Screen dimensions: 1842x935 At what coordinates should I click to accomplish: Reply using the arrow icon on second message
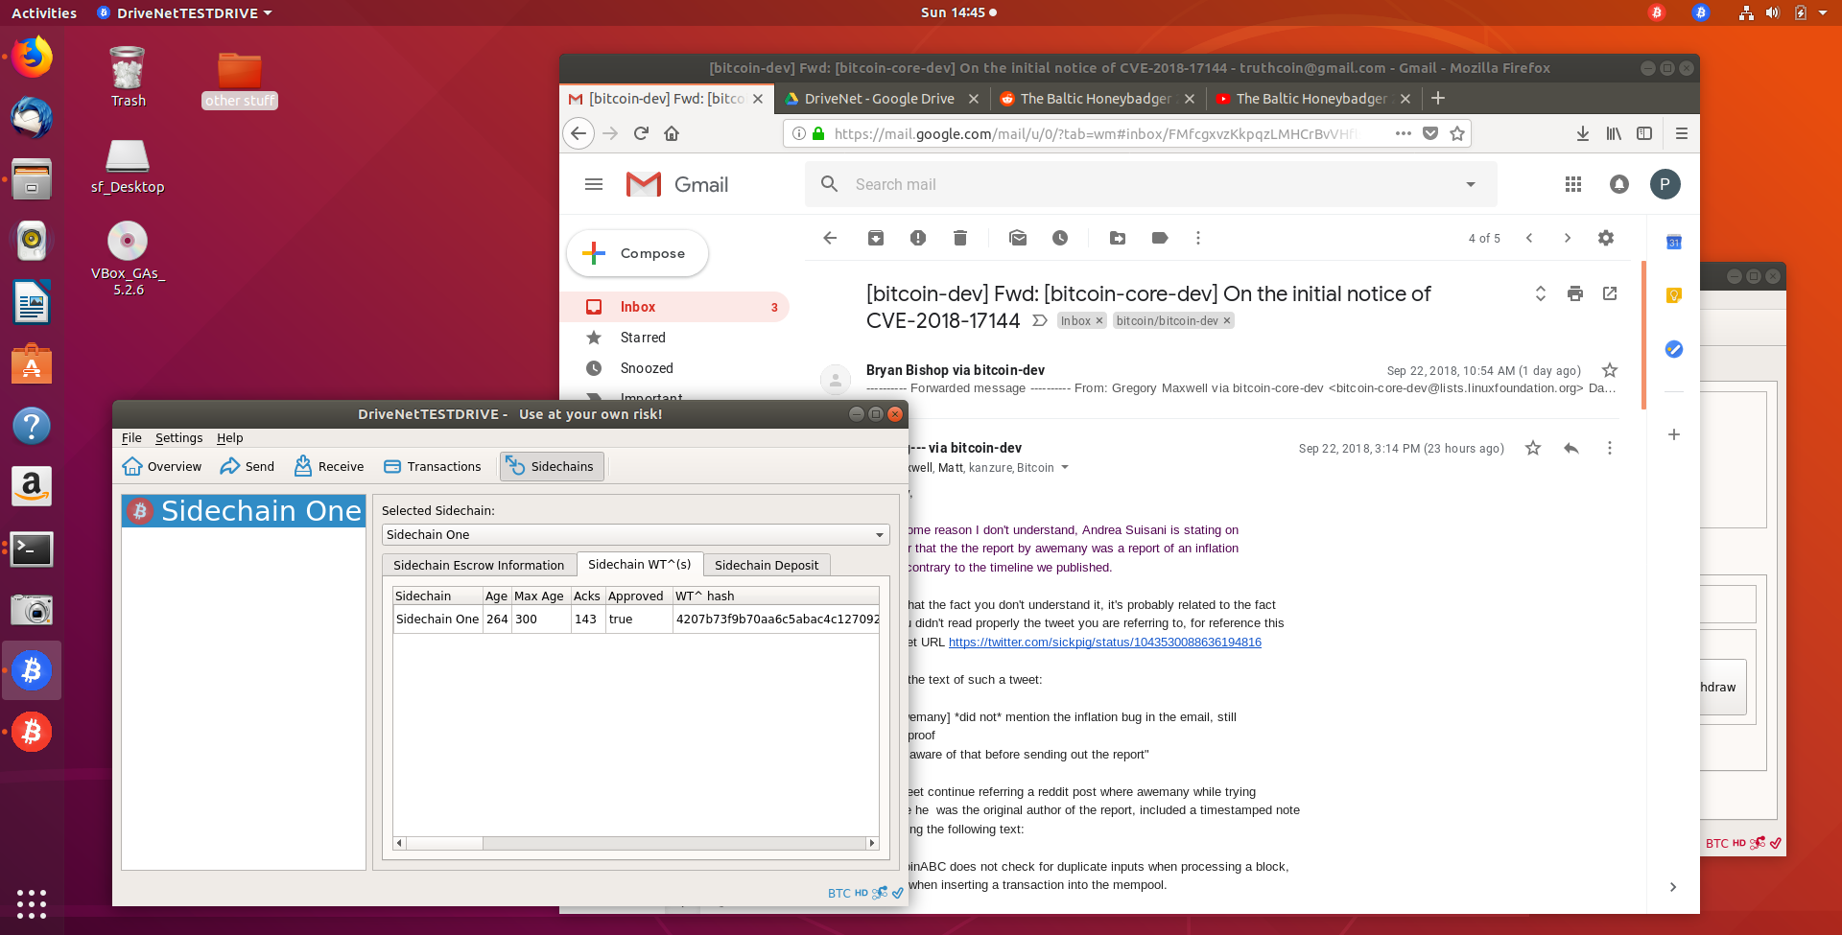[x=1571, y=448]
